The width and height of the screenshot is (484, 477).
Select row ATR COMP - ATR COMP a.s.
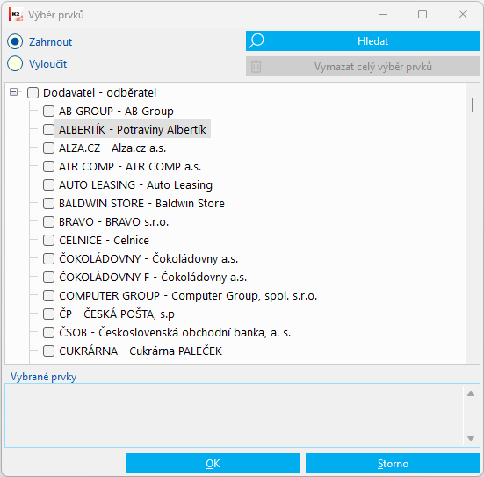pos(130,167)
